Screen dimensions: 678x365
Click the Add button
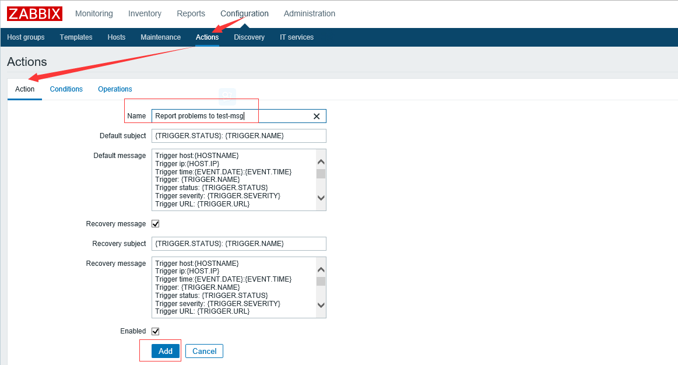[x=165, y=351]
